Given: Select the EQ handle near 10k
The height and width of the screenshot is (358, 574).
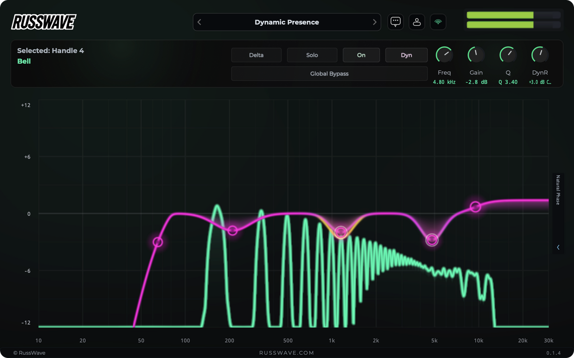Looking at the screenshot, I should [475, 207].
